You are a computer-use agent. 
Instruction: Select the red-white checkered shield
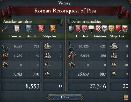coord(98,29)
